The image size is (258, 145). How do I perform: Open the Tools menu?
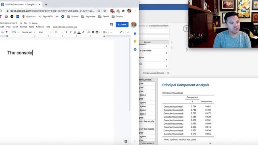pos(31,27)
